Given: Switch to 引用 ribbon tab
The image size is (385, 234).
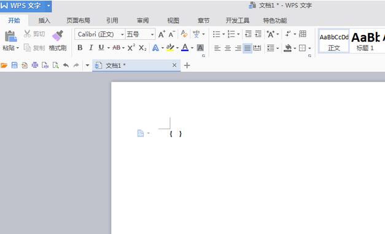Looking at the screenshot, I should 112,21.
